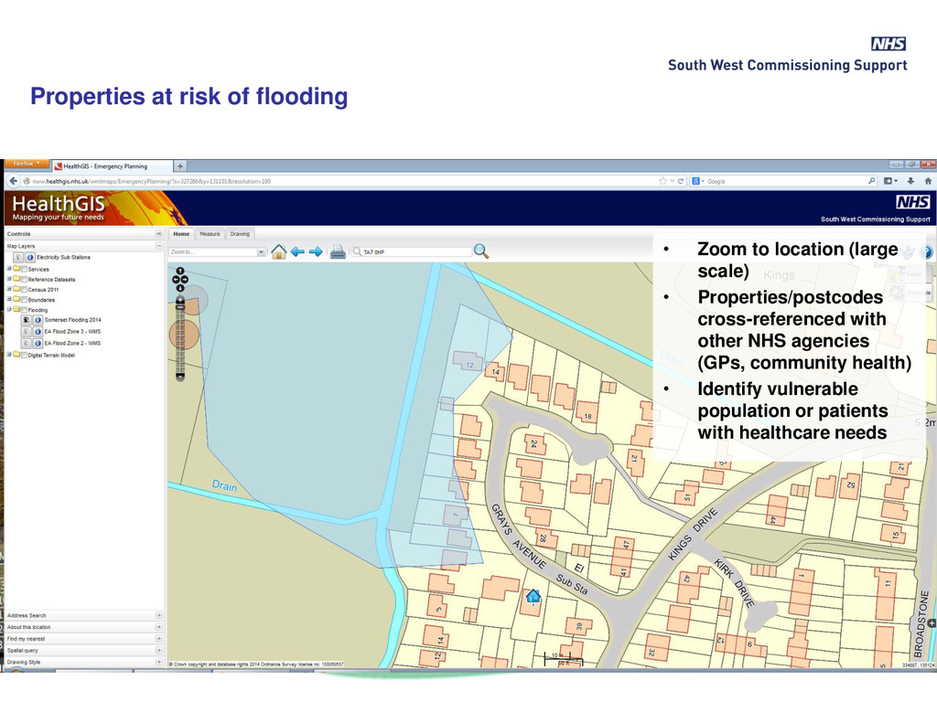Pan the map right arrow
Image resolution: width=937 pixels, height=702 pixels.
point(185,280)
